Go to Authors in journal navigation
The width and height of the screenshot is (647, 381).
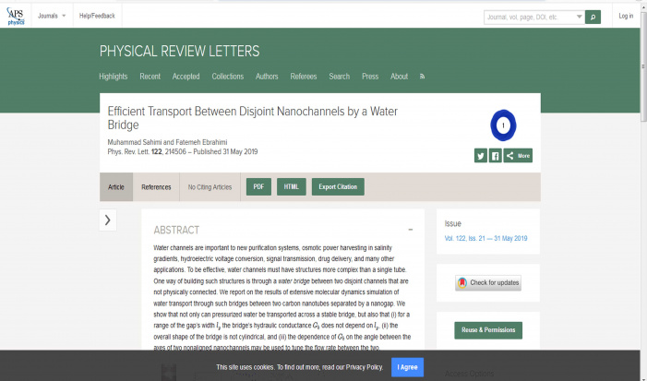pyautogui.click(x=267, y=77)
